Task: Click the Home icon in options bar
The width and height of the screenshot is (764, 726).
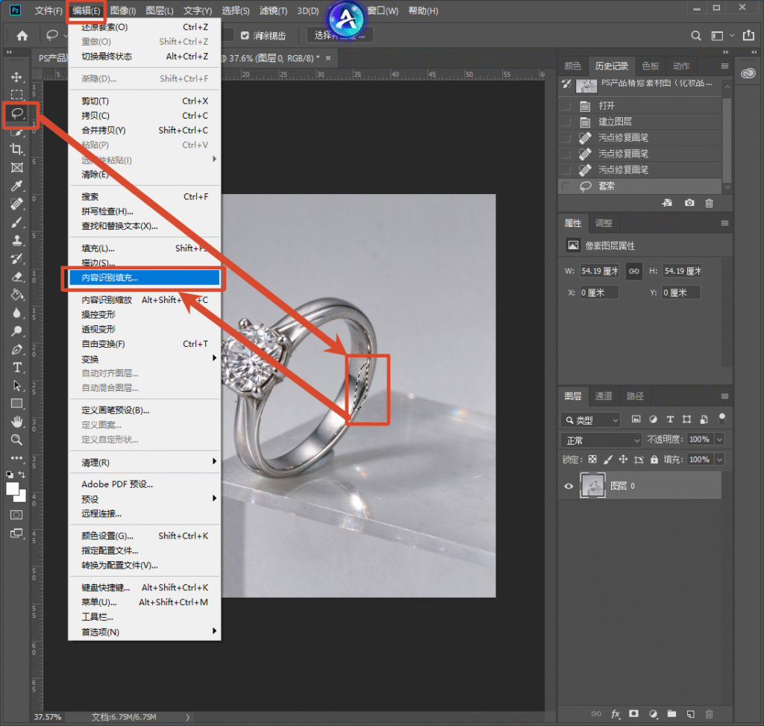Action: pos(22,36)
